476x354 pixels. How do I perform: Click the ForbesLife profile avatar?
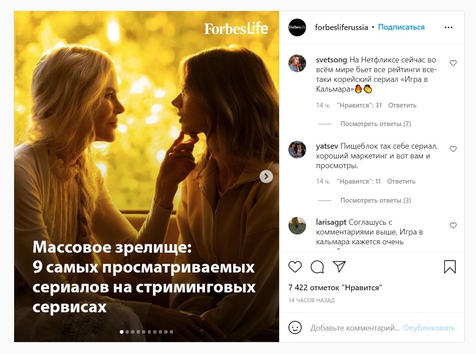[x=297, y=27]
